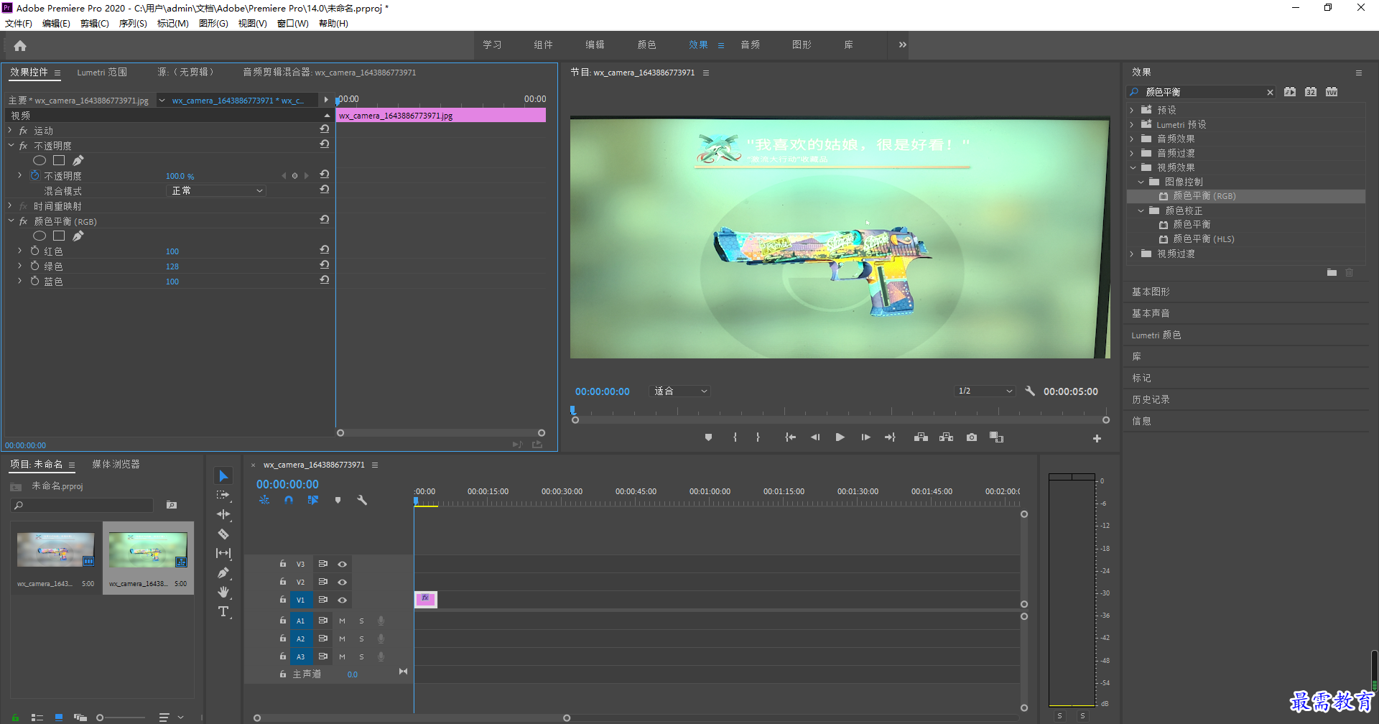
Task: Open the 历史记录 panel
Action: pyautogui.click(x=1151, y=399)
